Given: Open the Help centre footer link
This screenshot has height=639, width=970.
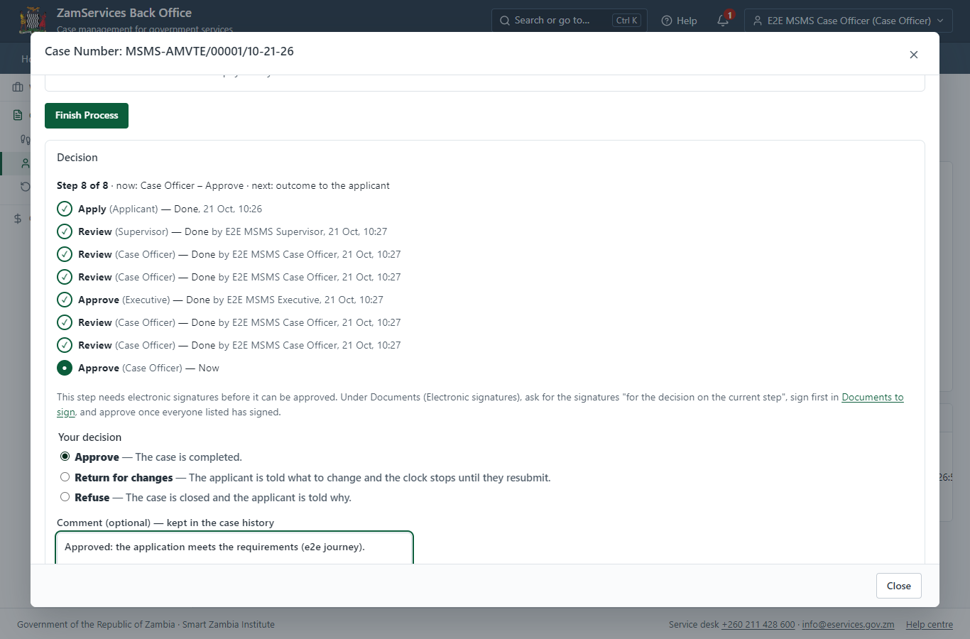Looking at the screenshot, I should pyautogui.click(x=930, y=625).
